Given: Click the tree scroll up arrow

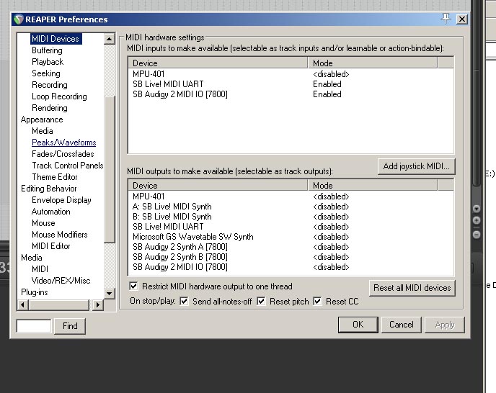Looking at the screenshot, I should 109,39.
